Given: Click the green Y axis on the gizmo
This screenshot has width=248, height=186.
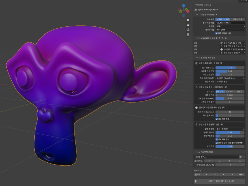Looking at the screenshot, I should [186, 9].
